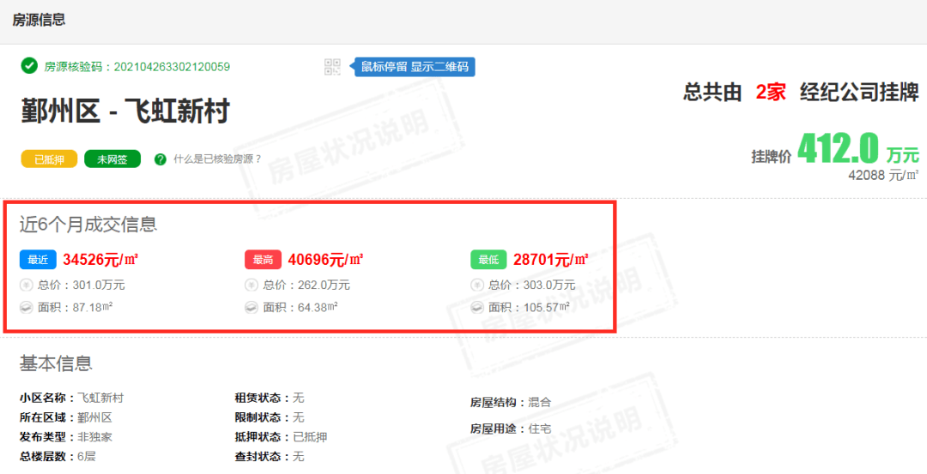Click the listing price 412.0 万元

[858, 149]
